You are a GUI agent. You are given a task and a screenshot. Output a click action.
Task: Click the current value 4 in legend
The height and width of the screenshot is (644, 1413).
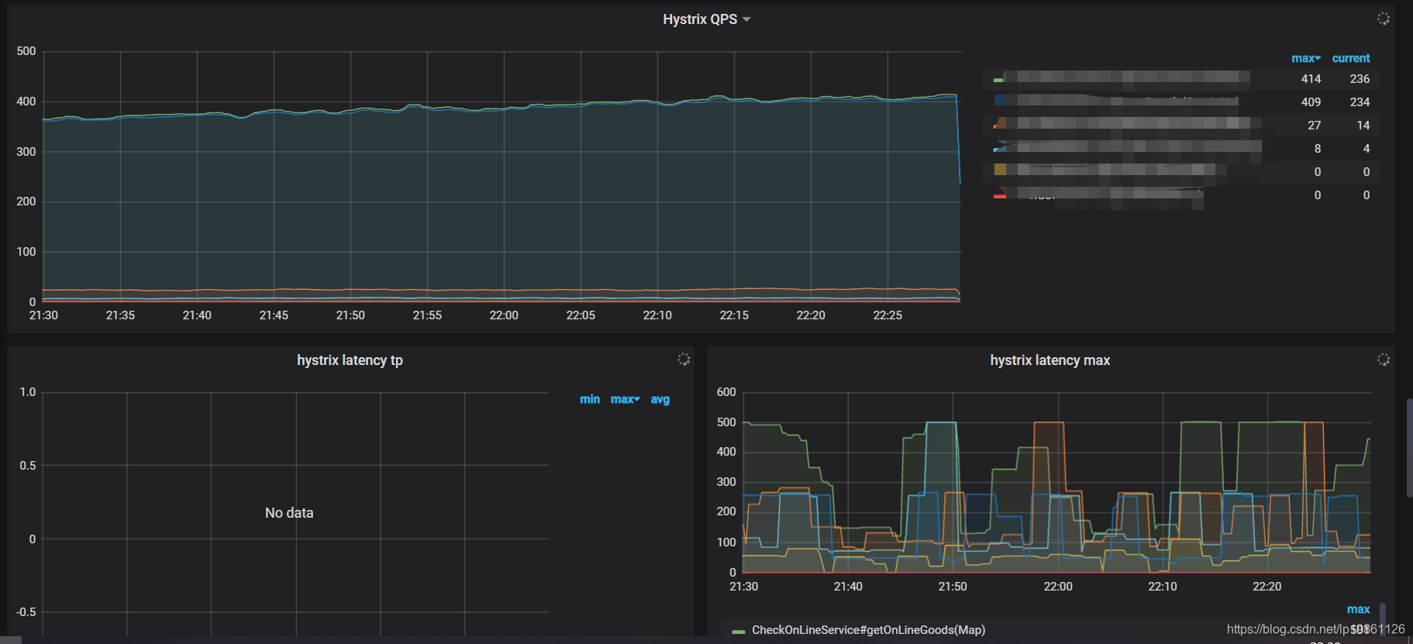[x=1366, y=149]
